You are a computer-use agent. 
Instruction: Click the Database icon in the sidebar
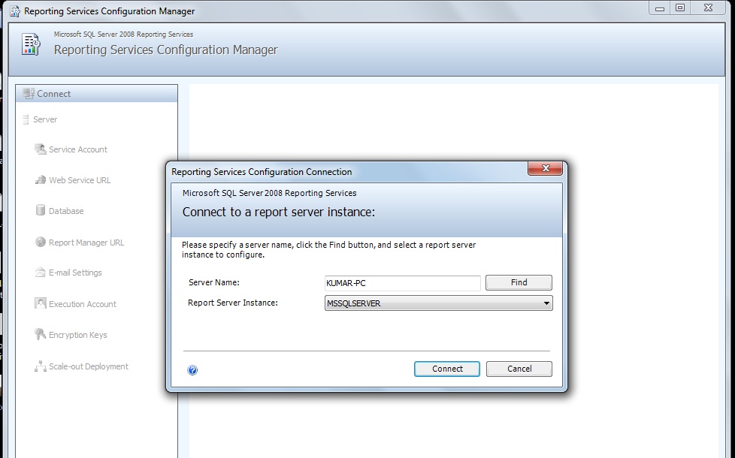(x=39, y=211)
